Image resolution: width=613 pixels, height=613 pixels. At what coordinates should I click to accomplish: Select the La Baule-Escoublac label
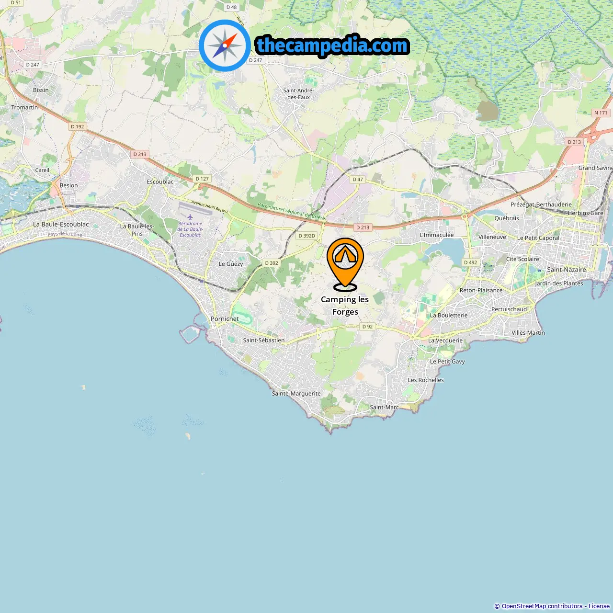coord(61,224)
